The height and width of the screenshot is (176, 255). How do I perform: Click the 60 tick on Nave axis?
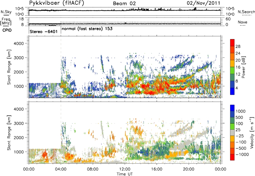click(x=228, y=19)
